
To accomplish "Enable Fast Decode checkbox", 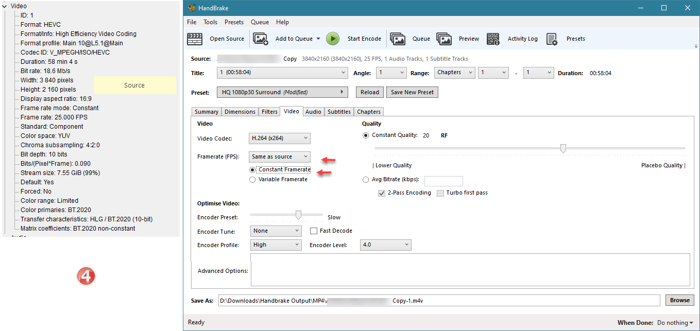I will 314,231.
